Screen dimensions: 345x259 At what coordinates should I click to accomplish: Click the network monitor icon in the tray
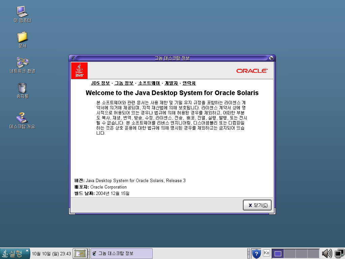[x=339, y=253]
